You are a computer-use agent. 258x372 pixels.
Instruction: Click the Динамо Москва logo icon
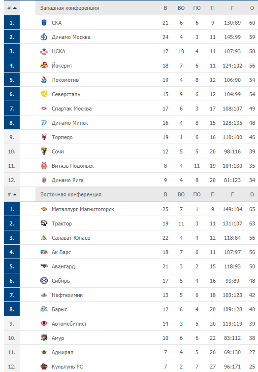click(x=44, y=37)
